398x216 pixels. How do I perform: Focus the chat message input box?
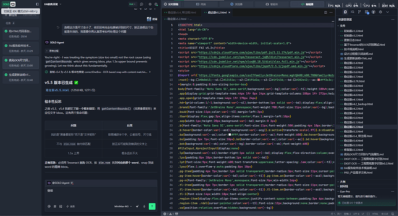(101, 195)
